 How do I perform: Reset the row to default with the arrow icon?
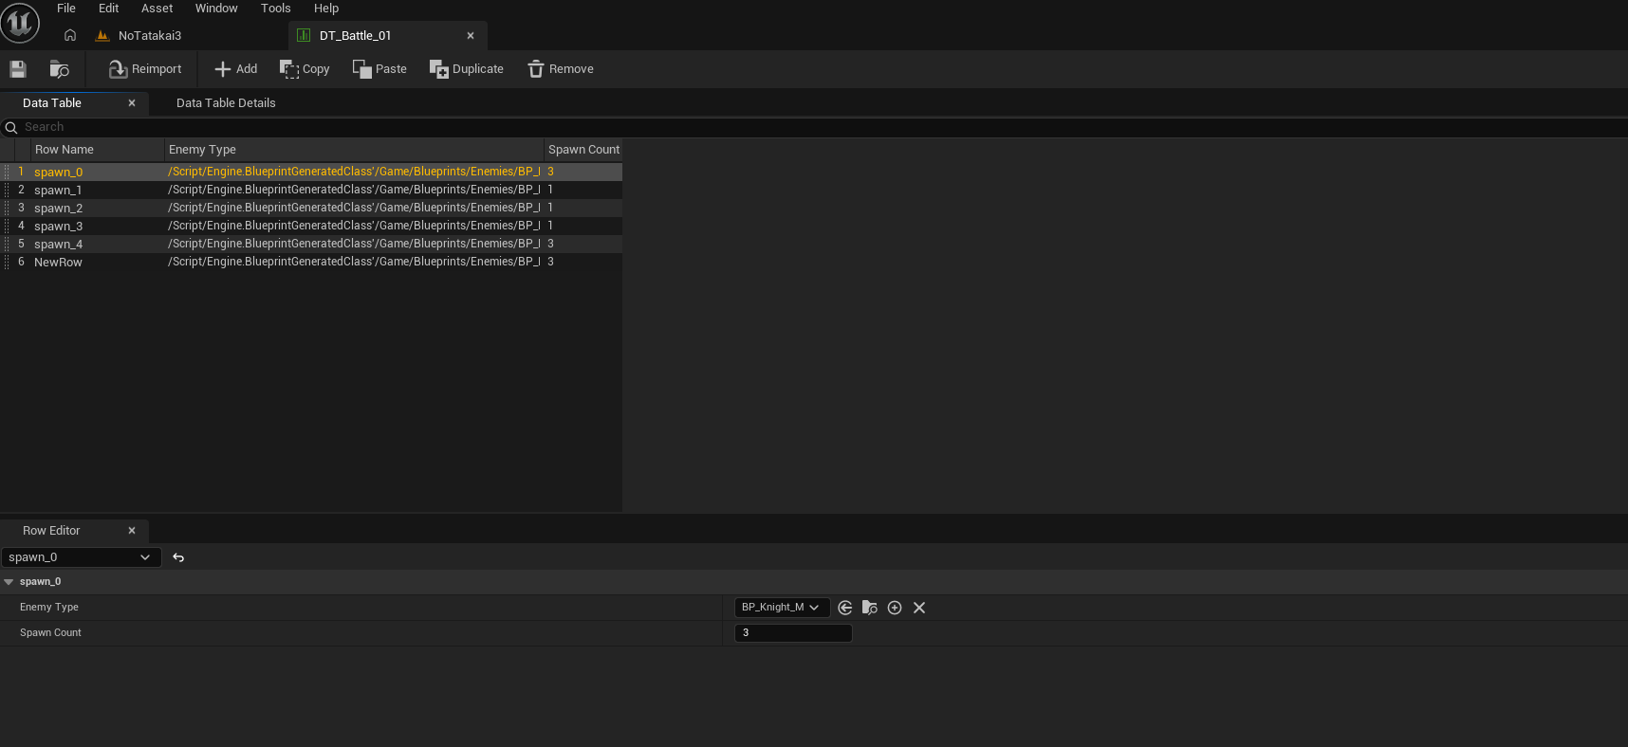(x=178, y=557)
